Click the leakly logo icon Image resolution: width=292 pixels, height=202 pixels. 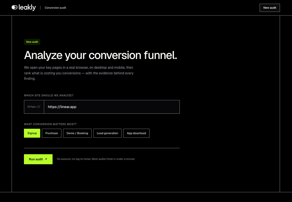[14, 7]
